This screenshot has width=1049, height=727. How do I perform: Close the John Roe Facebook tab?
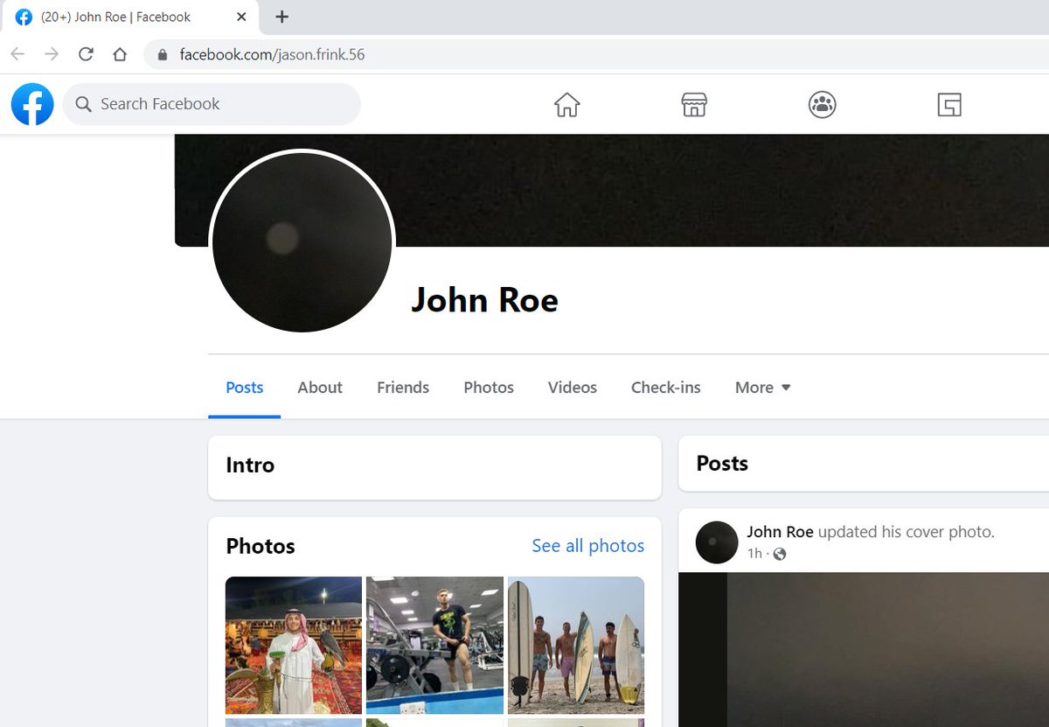(x=241, y=17)
